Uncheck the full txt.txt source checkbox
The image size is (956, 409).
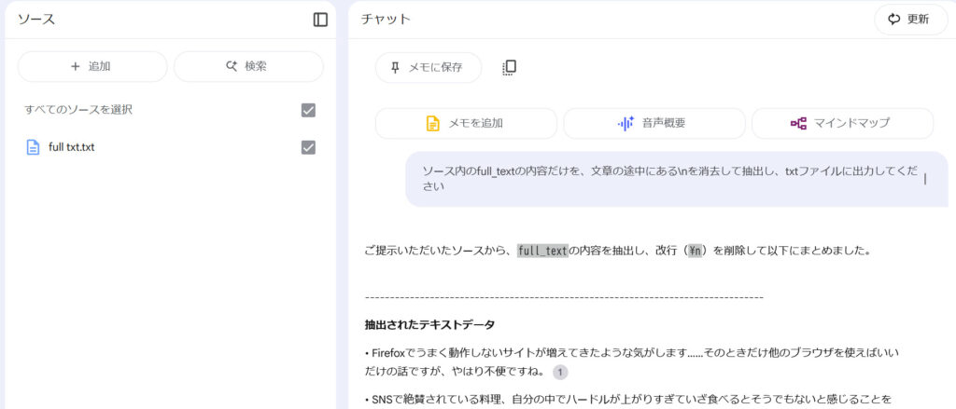(x=308, y=147)
